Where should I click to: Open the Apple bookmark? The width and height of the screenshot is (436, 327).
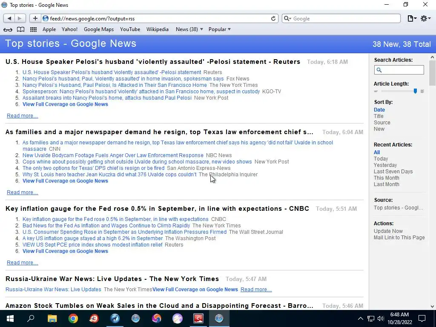[x=49, y=29]
